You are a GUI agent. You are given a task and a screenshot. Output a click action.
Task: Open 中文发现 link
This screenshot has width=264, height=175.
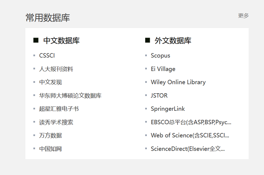pyautogui.click(x=50, y=82)
